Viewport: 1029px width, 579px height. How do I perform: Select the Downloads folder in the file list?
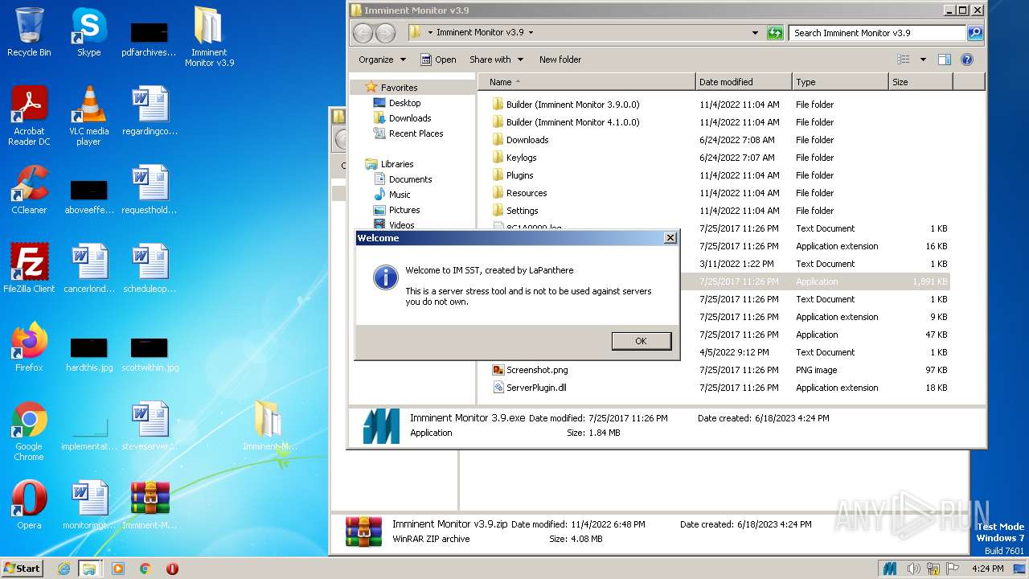click(x=520, y=140)
